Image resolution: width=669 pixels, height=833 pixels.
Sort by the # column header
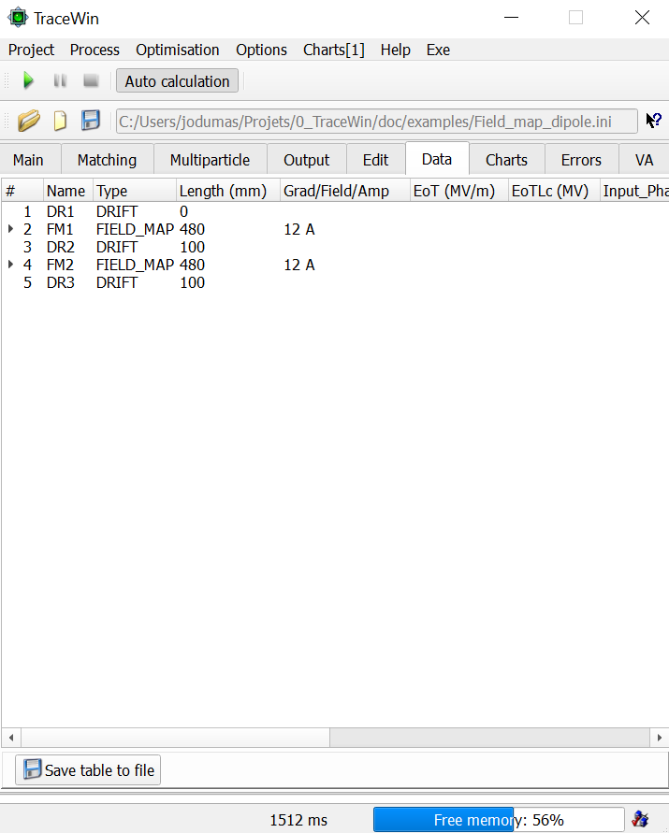(x=22, y=191)
